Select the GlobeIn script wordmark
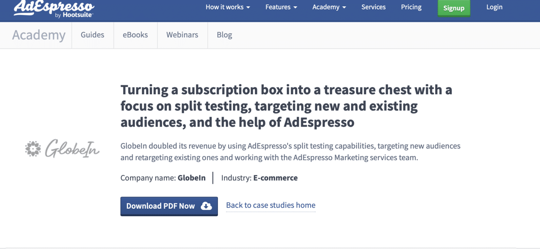 (x=72, y=149)
